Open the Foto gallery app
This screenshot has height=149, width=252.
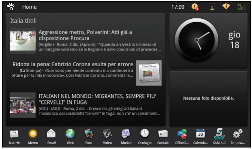(89, 137)
